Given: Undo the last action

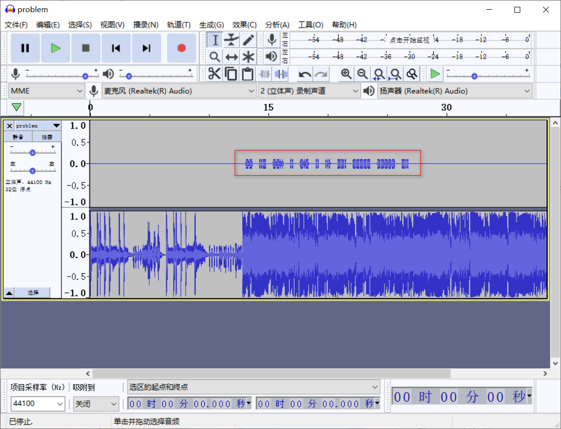Looking at the screenshot, I should click(305, 74).
